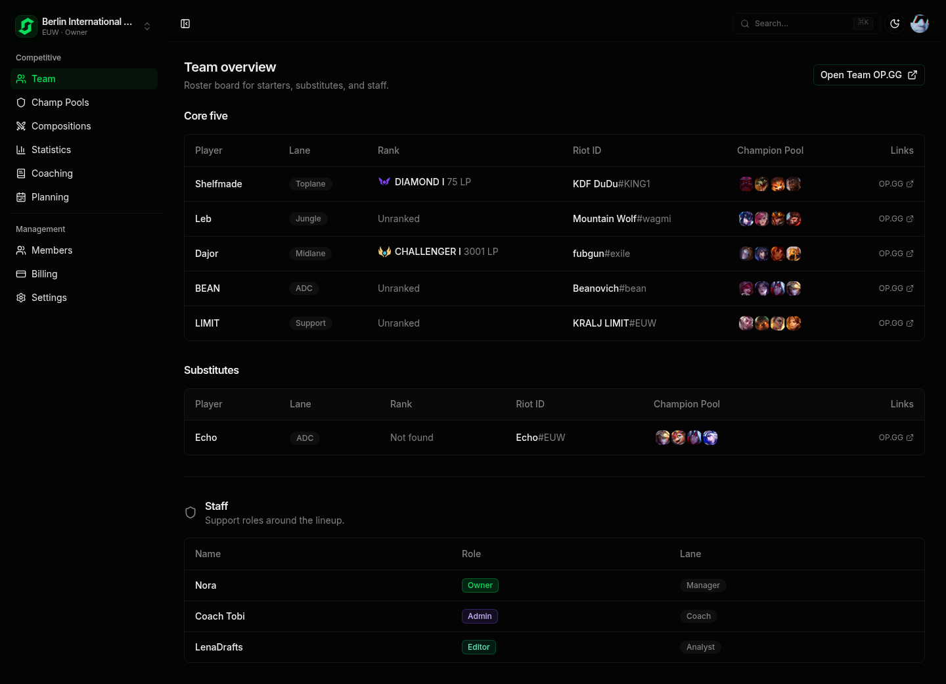This screenshot has width=946, height=684.
Task: Click the Analyst lane badge
Action: (700, 647)
